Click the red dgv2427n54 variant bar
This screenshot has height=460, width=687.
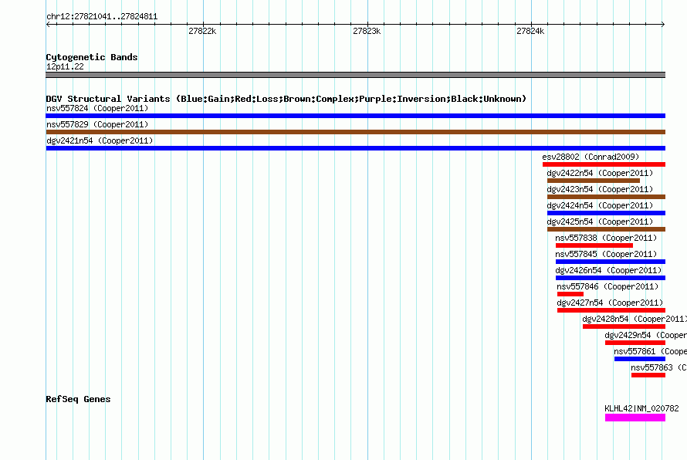point(611,310)
